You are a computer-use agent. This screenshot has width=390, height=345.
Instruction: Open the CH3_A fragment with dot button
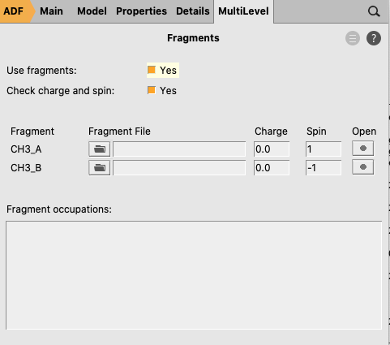(x=363, y=149)
